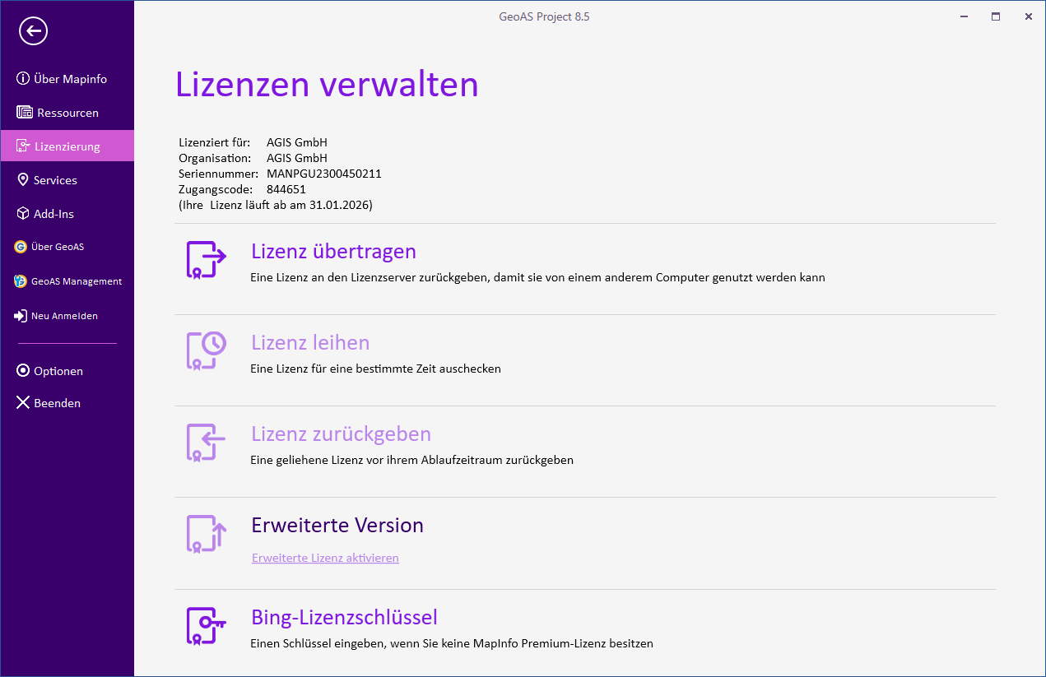Select the Lizenzierung sidebar item
The width and height of the screenshot is (1046, 677).
(67, 146)
